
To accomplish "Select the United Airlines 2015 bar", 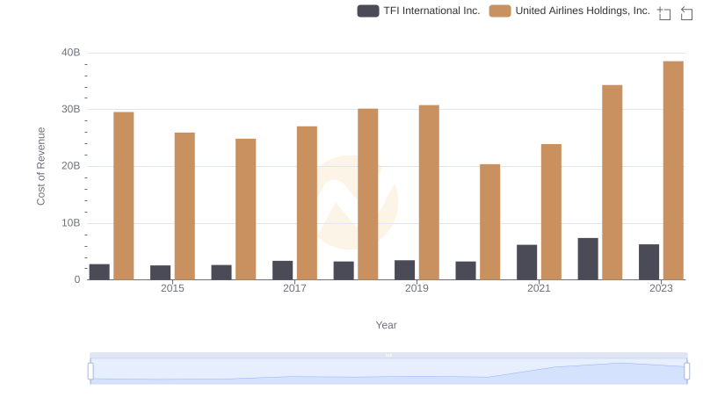I will [185, 206].
